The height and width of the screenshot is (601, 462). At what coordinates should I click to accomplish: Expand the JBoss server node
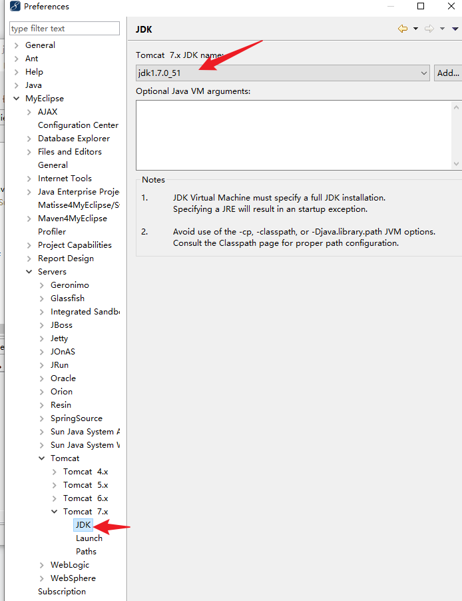(42, 325)
